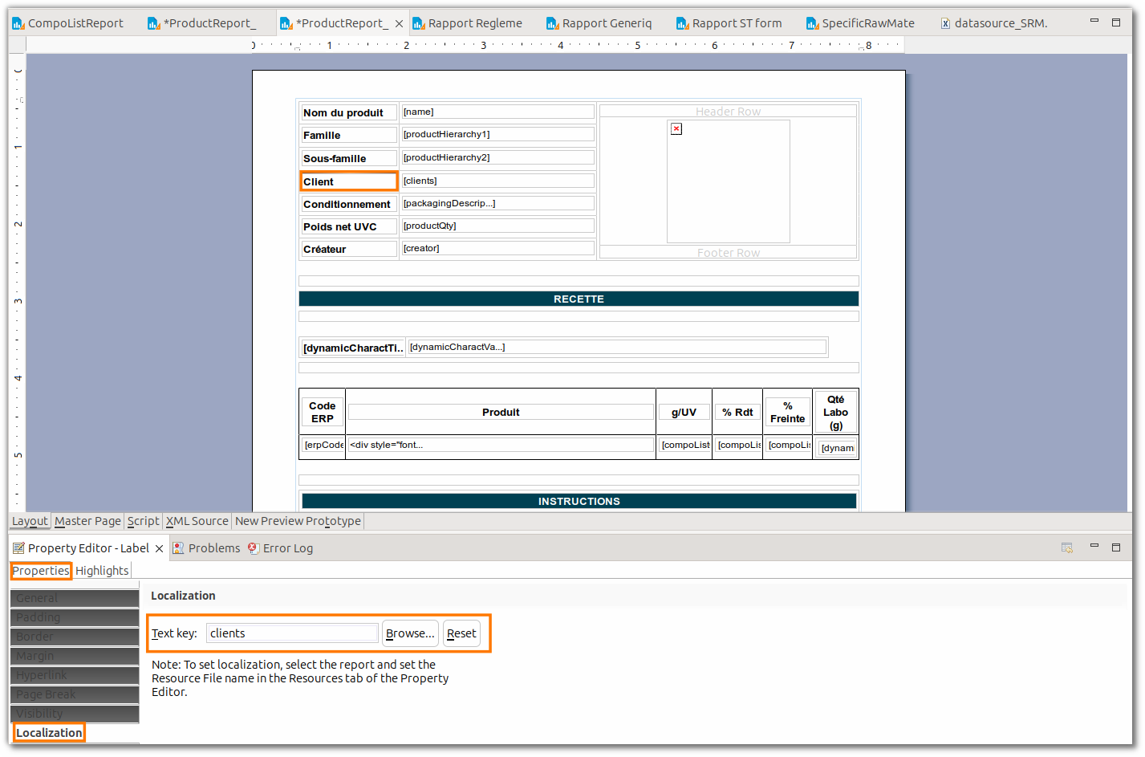Click the Browse... button for text key

click(x=410, y=633)
